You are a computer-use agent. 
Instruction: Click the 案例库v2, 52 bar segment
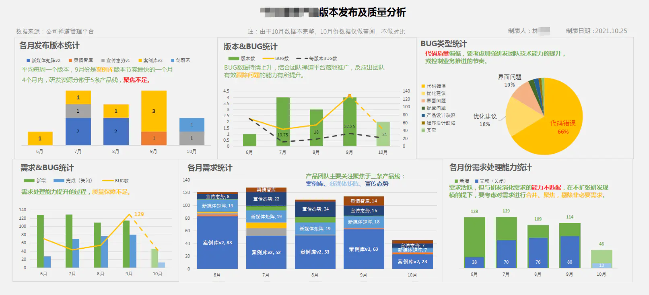(266, 252)
